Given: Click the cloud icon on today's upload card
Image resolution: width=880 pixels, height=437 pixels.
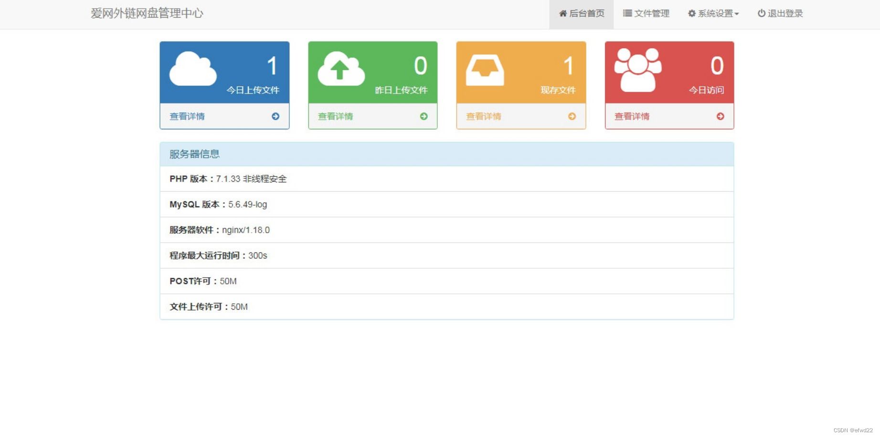Looking at the screenshot, I should pos(192,68).
